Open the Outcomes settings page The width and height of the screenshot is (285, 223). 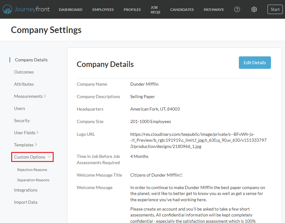coord(24,72)
